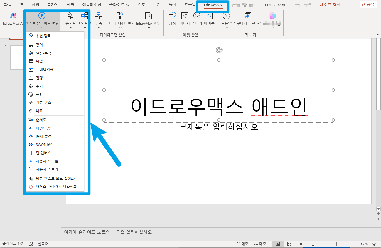Switch to the 검토 ribbon tab

point(141,5)
